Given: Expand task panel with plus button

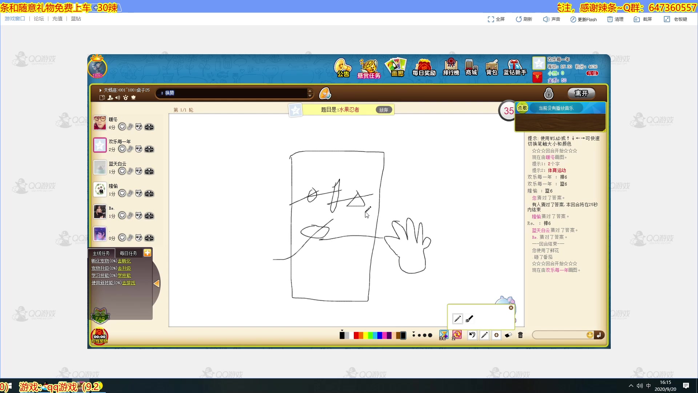Looking at the screenshot, I should pyautogui.click(x=147, y=253).
